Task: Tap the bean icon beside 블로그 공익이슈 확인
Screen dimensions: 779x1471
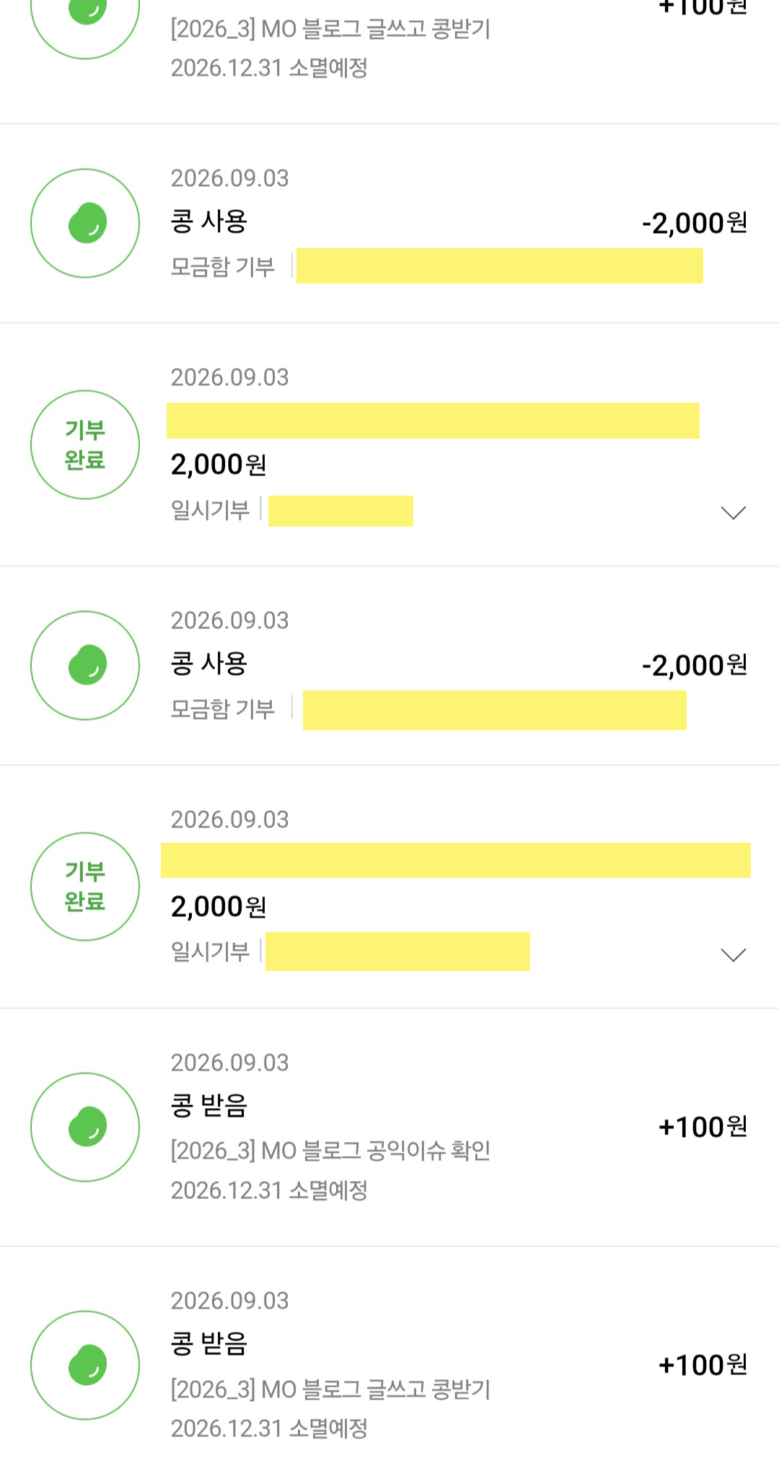Action: point(85,1127)
